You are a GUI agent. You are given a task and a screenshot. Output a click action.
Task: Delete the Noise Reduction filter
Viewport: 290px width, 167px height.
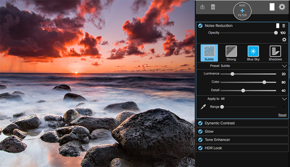coord(284,25)
